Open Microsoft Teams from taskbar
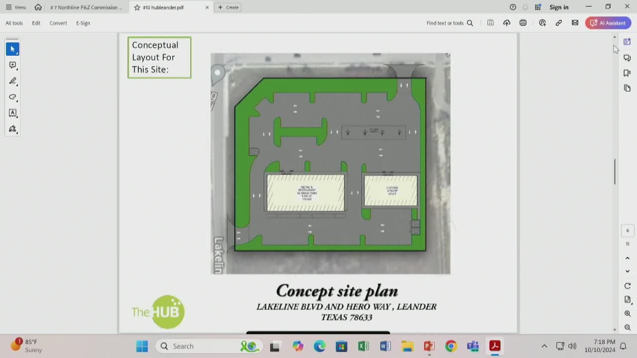Viewport: 637px width, 358px height. [x=473, y=346]
